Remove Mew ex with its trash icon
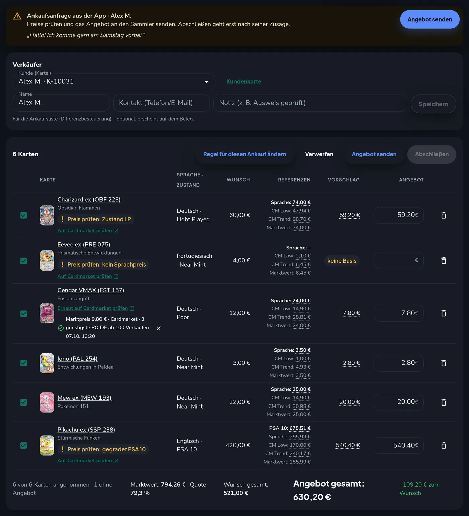 coord(444,402)
